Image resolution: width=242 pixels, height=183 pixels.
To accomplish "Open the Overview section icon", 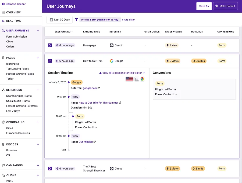I will (3, 12).
